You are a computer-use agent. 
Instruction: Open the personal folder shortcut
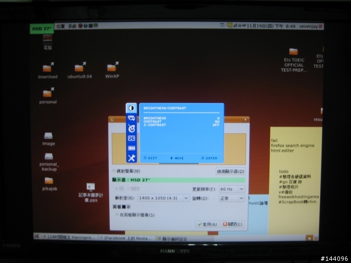pos(48,96)
